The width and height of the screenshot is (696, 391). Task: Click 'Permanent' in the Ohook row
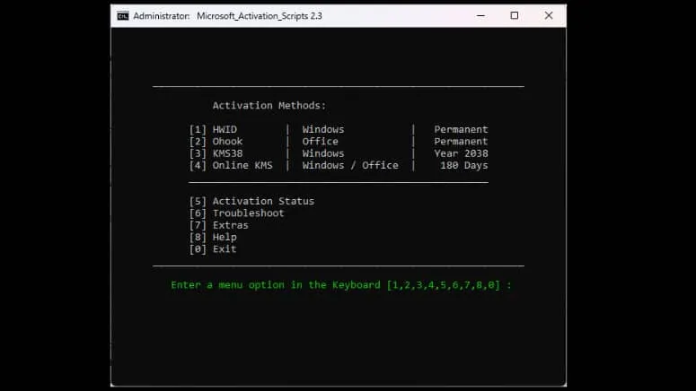(x=462, y=142)
